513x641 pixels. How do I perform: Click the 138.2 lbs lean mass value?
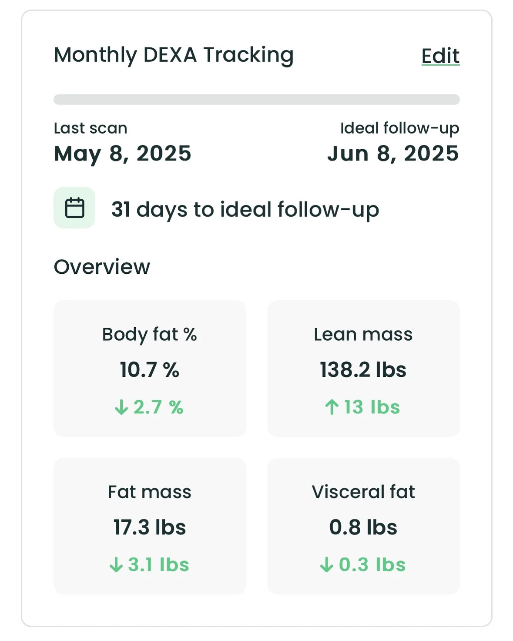pos(363,370)
